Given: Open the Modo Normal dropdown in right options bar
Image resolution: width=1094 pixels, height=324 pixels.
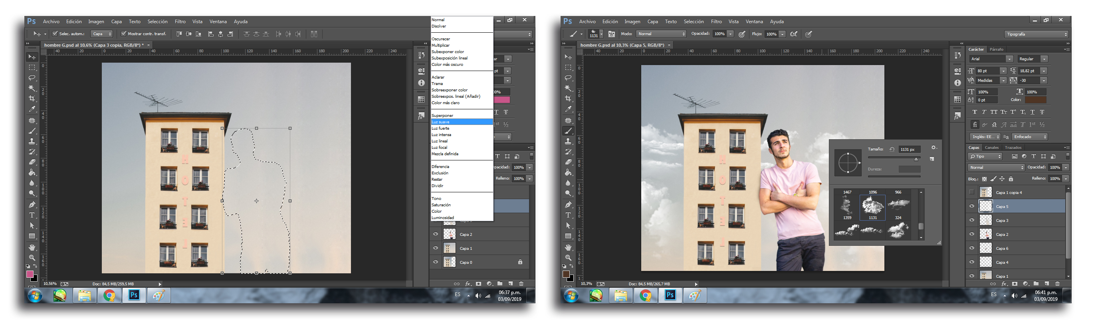Looking at the screenshot, I should tap(661, 34).
